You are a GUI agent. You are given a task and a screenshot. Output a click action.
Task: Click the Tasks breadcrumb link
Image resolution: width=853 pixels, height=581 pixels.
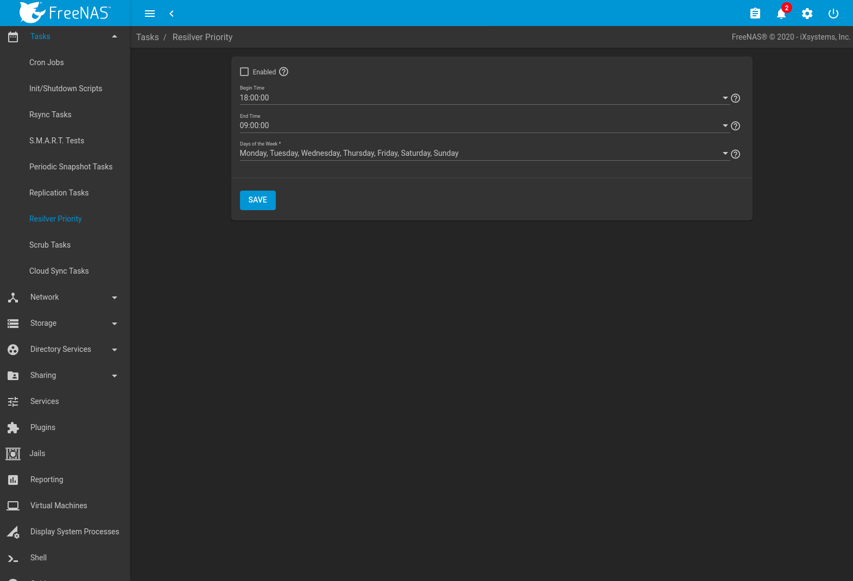coord(147,37)
